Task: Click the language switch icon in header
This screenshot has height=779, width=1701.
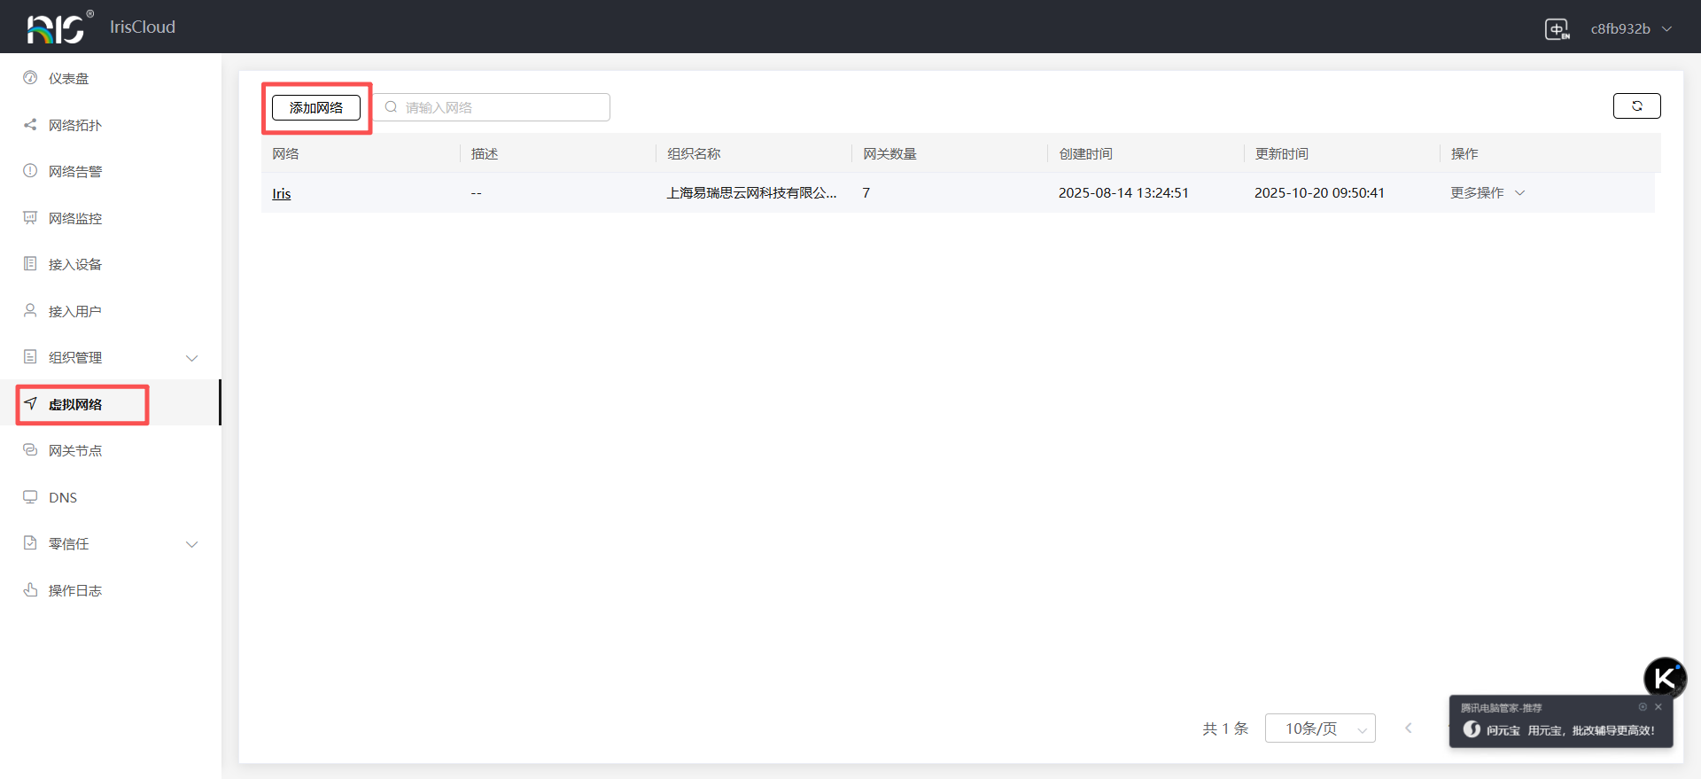Action: point(1557,29)
